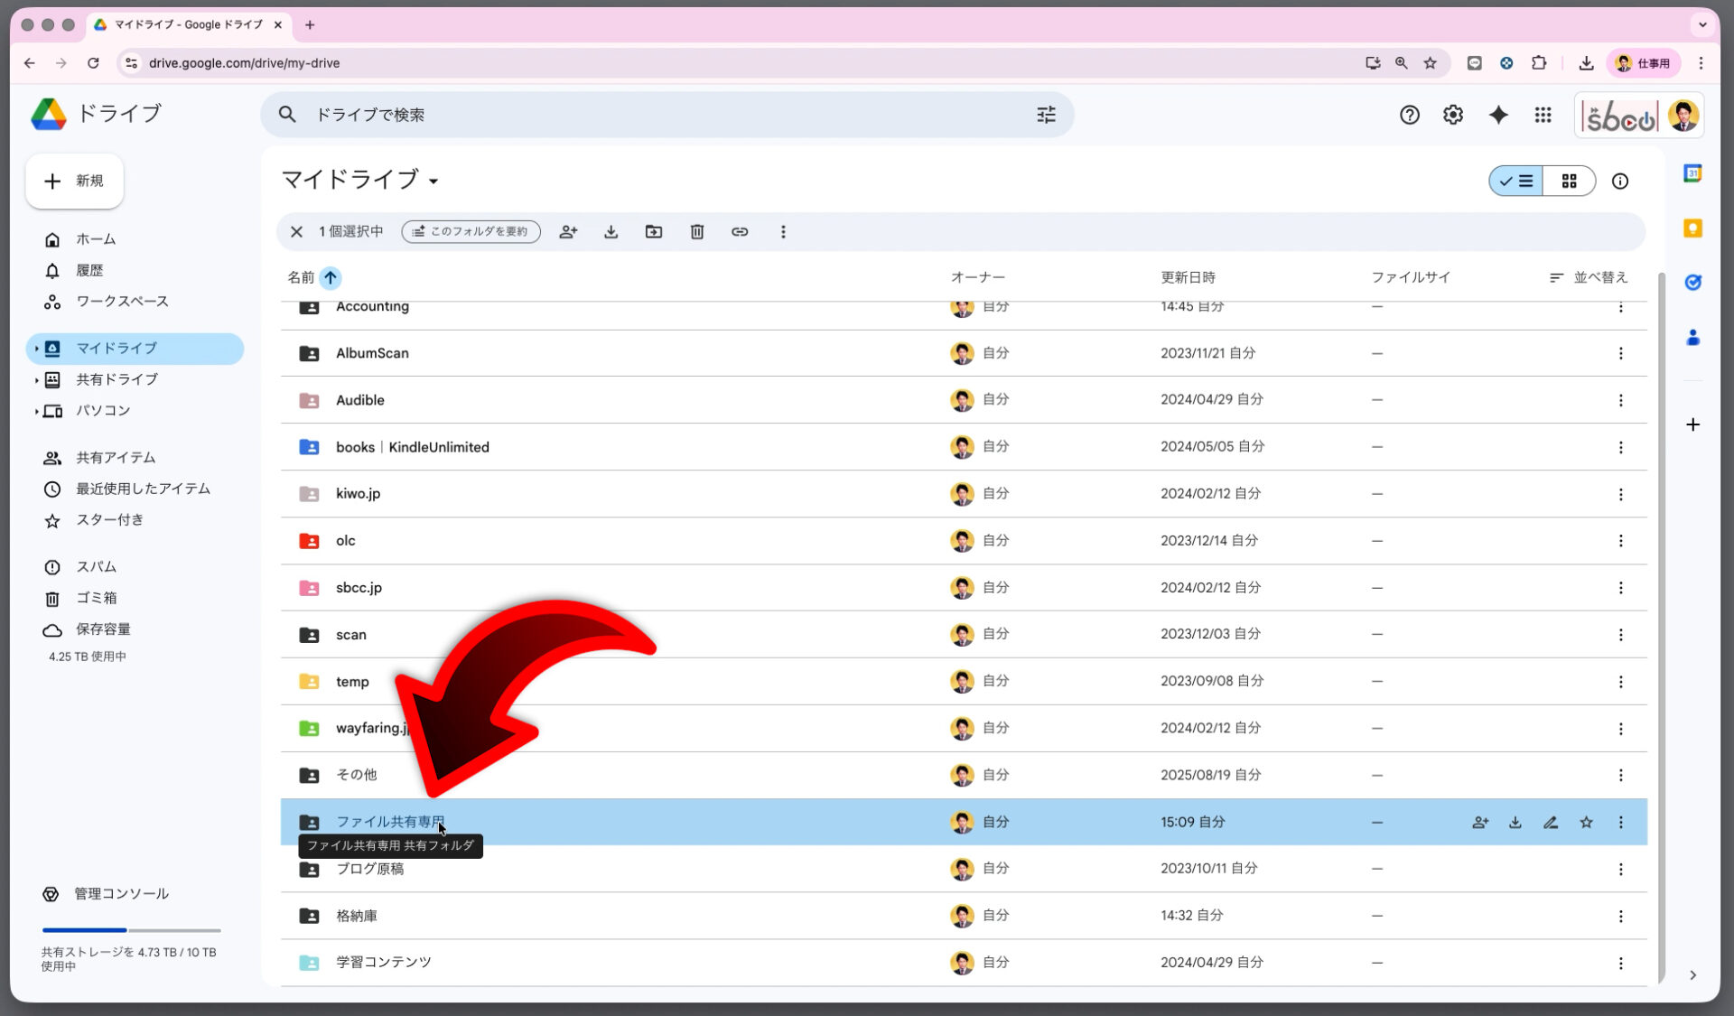This screenshot has height=1016, width=1734.
Task: Open the Google apps grid icon
Action: tap(1543, 115)
